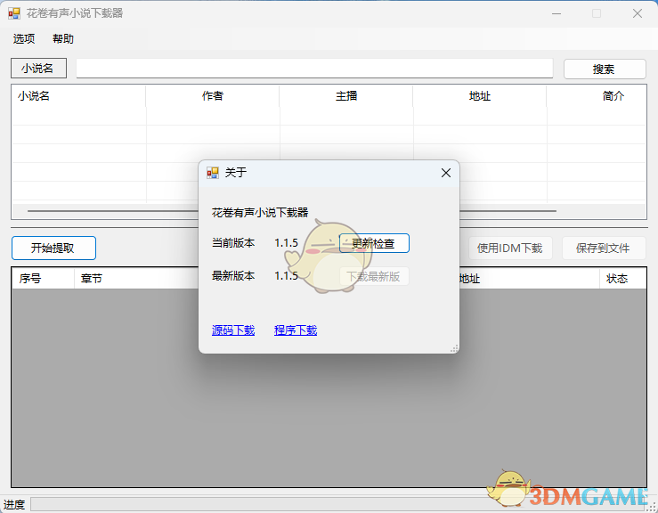The image size is (658, 513).
Task: Open the 帮助 menu
Action: point(63,39)
